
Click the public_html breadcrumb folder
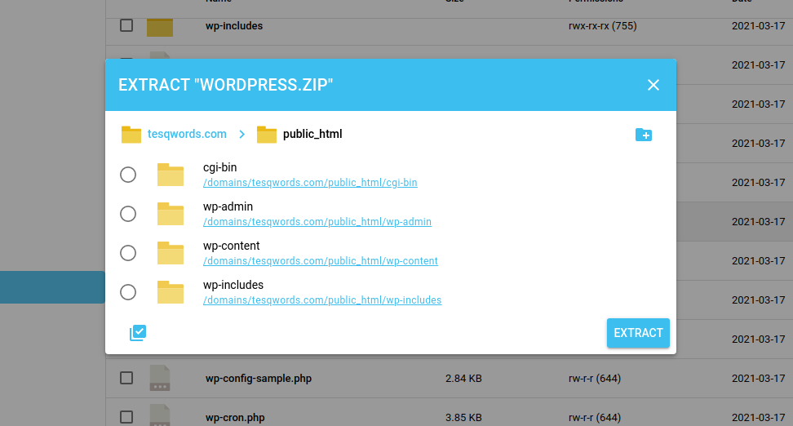[312, 134]
